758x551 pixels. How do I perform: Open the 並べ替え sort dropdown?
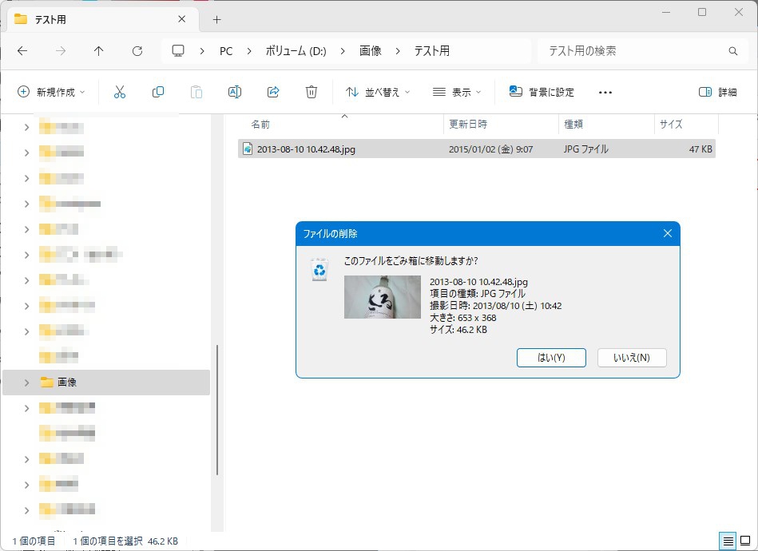[378, 92]
